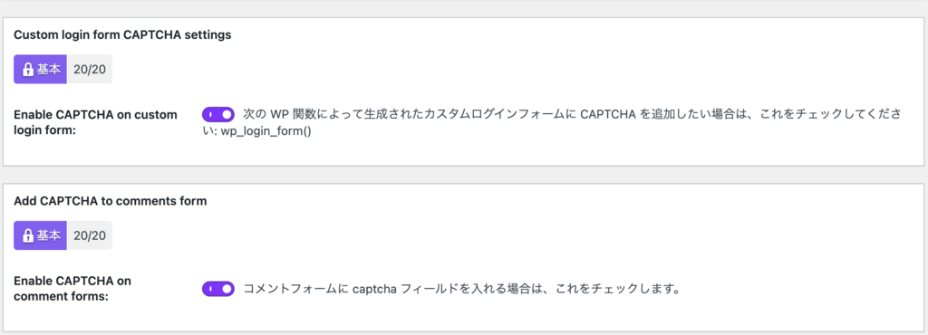This screenshot has height=335, width=928.
Task: Click the white knob of custom login toggle
Action: tap(227, 114)
